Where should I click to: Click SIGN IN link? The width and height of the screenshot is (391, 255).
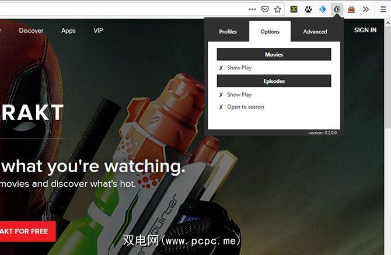tap(365, 30)
